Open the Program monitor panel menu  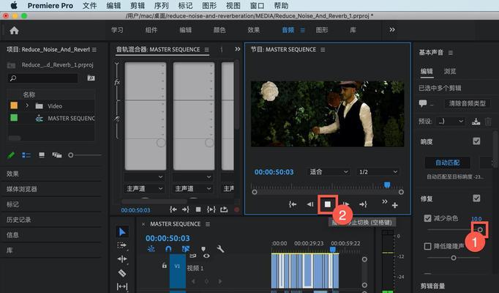click(323, 50)
